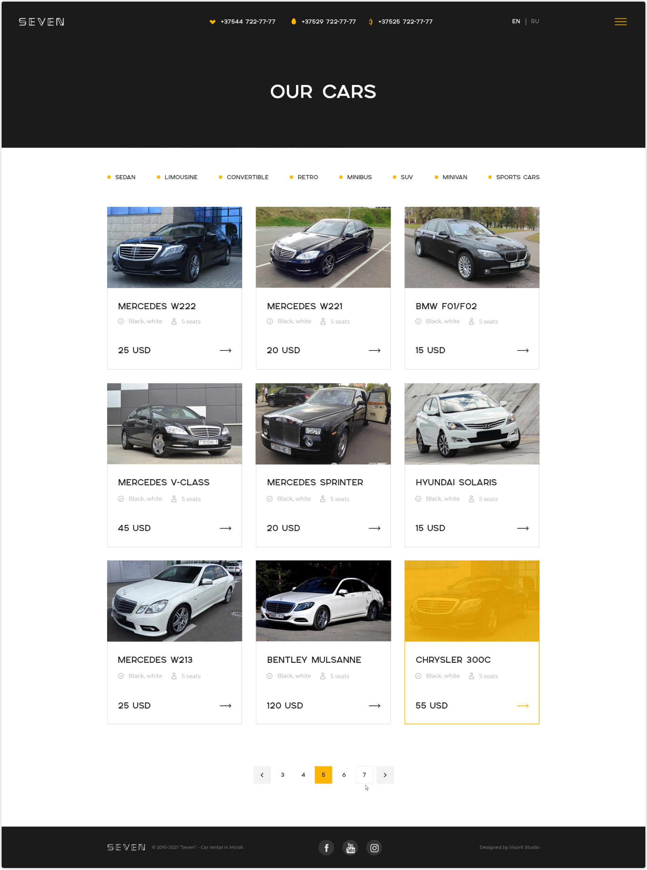Click the SEVEN logo in header
The image size is (647, 870).
(42, 22)
